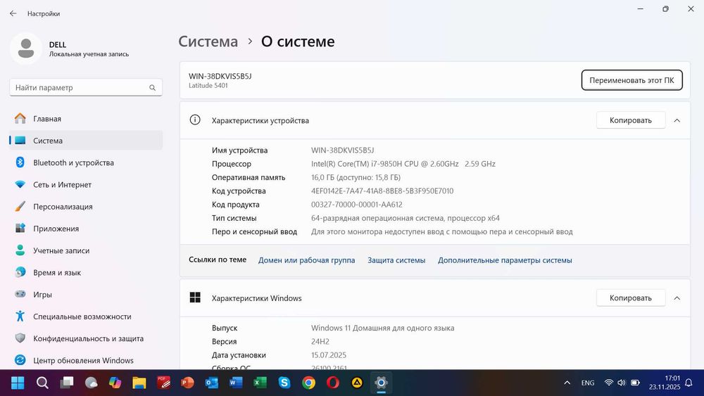This screenshot has height=396, width=704.
Task: Click the info icon beside Характеристики устройства
Action: pyautogui.click(x=195, y=120)
